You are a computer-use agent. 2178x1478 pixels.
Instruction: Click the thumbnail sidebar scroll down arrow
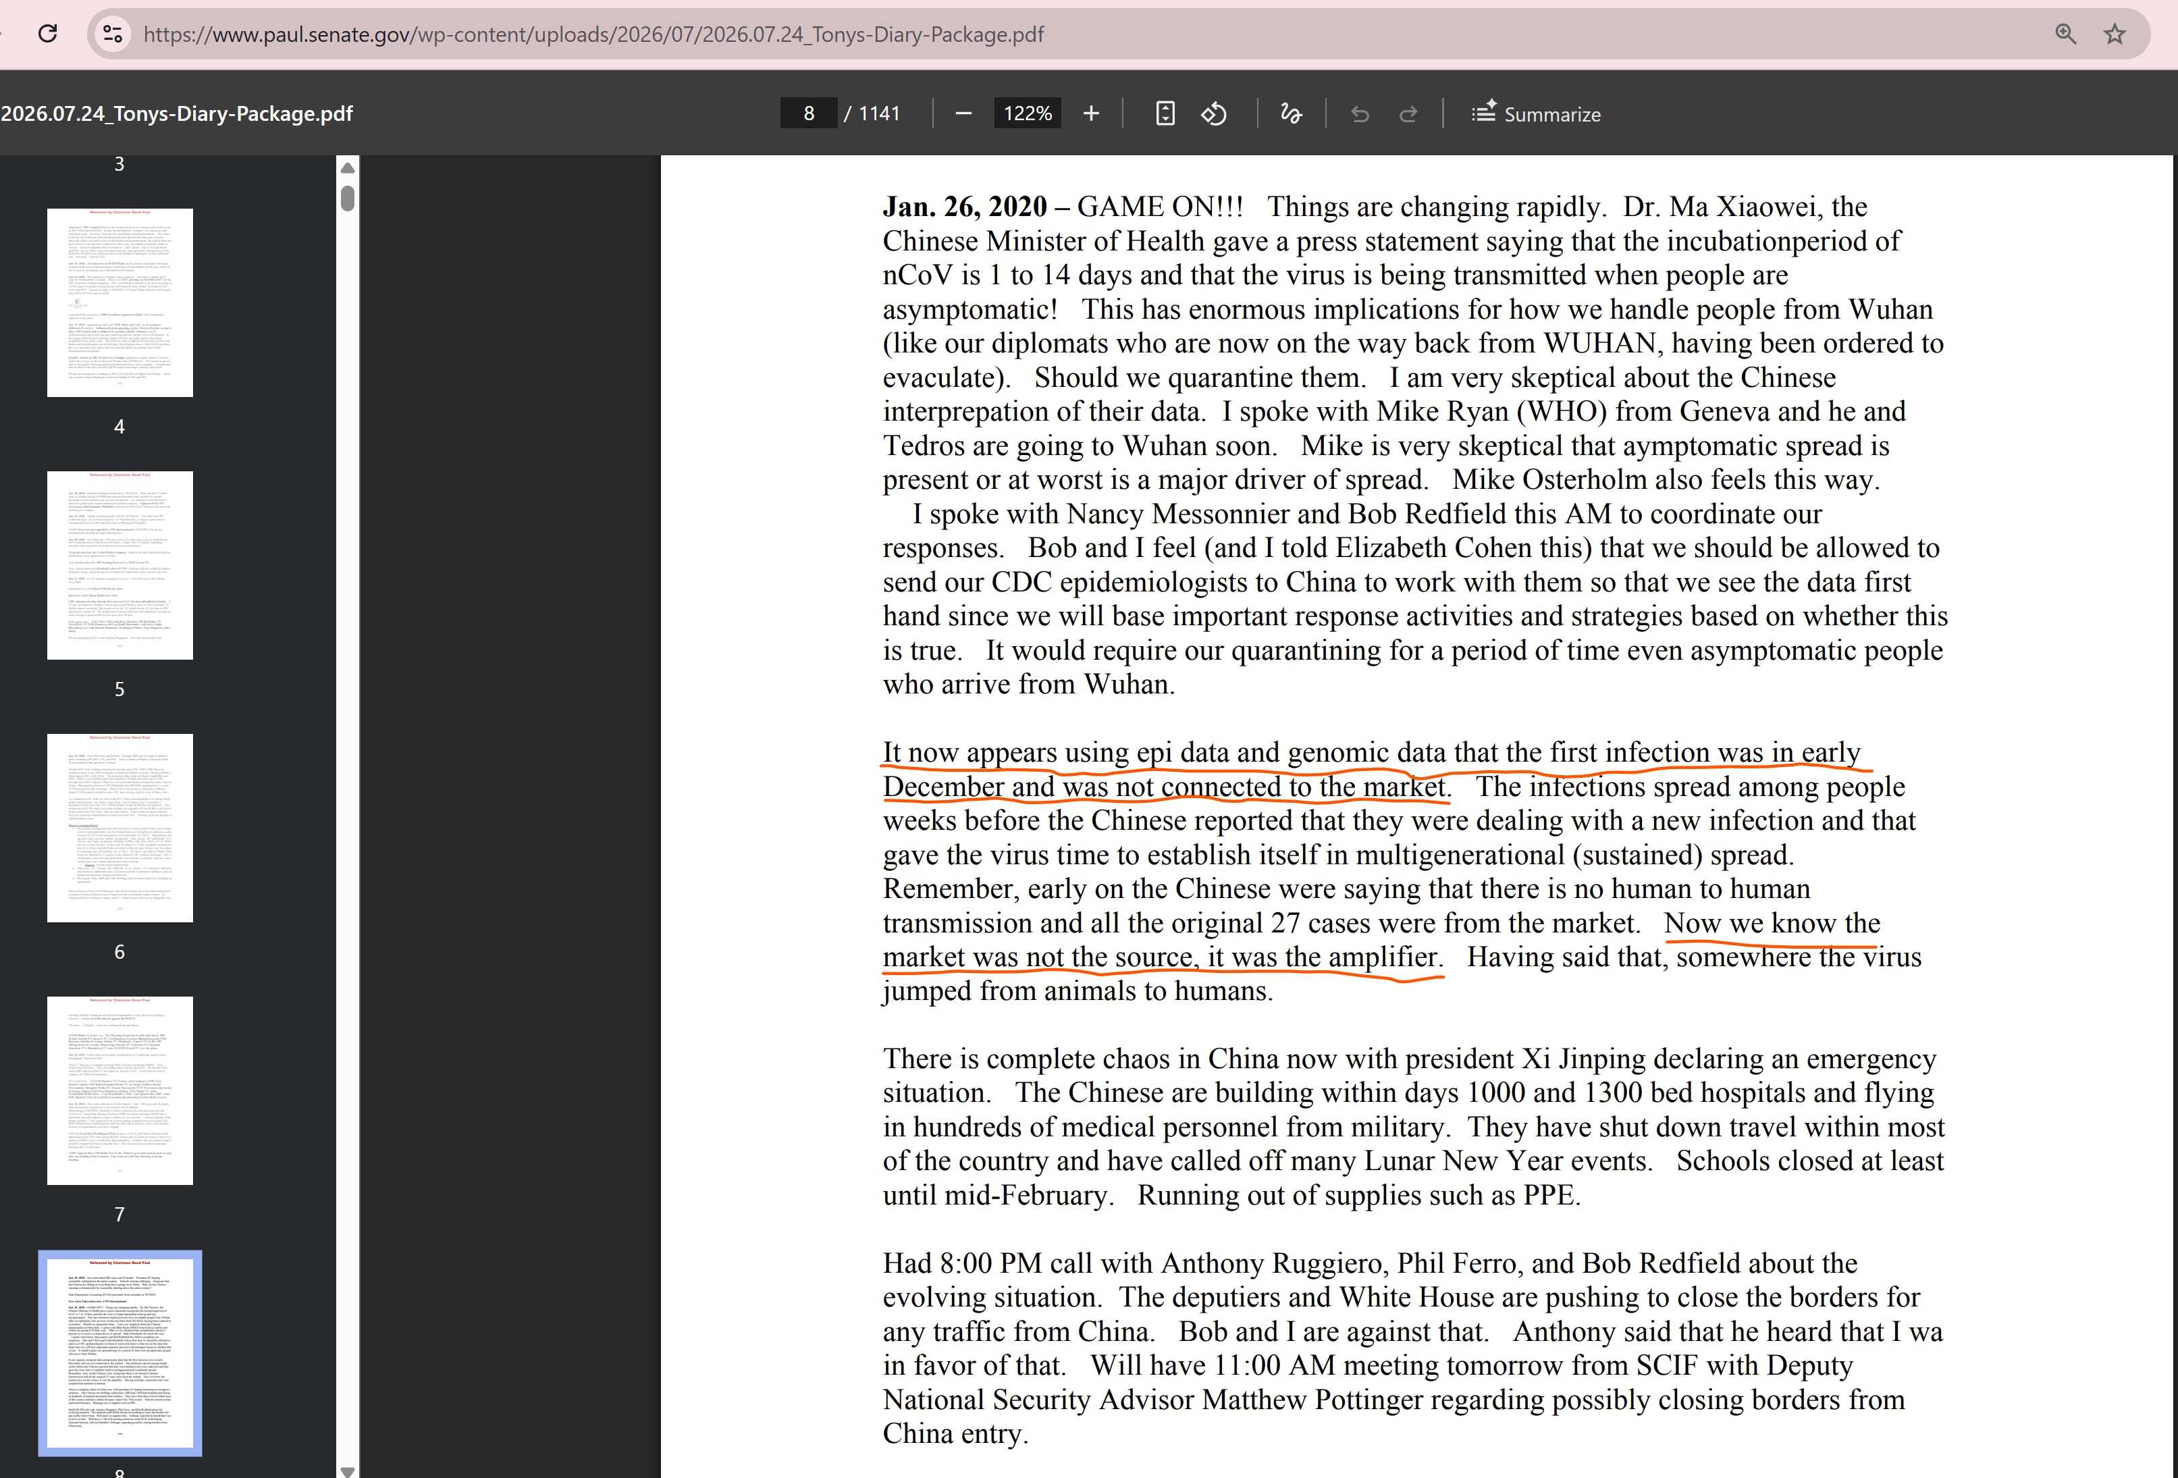click(348, 1471)
